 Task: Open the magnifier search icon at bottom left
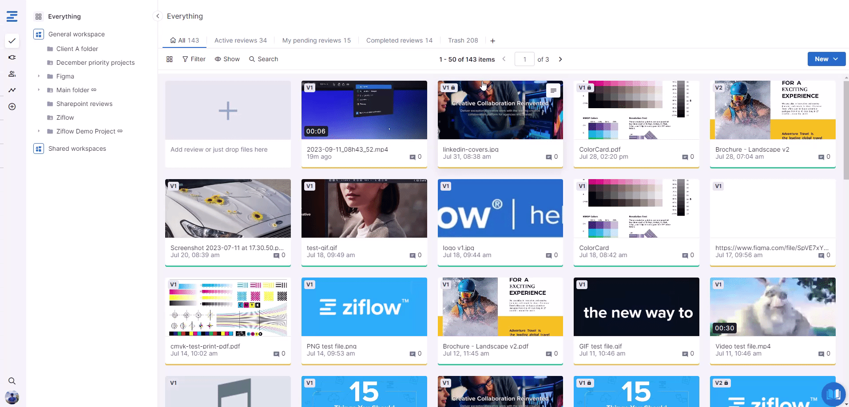12,381
